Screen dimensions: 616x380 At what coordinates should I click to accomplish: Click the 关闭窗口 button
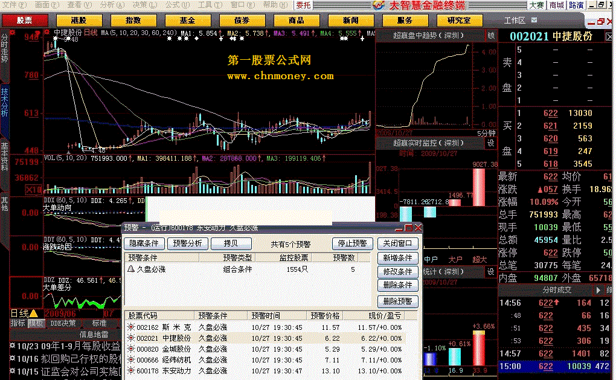click(397, 243)
